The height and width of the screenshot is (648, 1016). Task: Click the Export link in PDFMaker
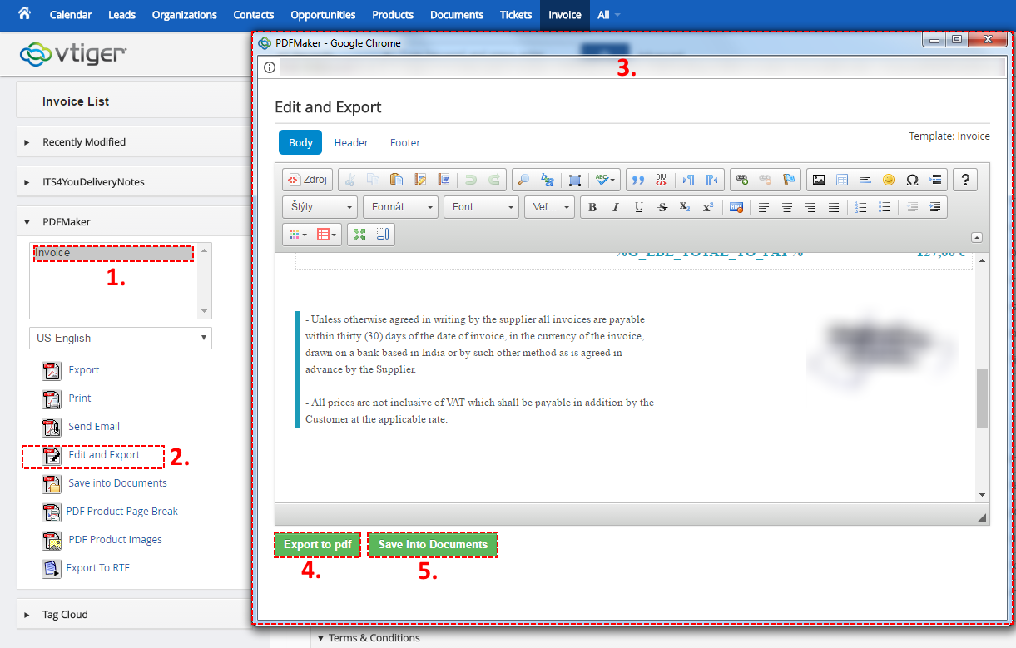click(x=83, y=370)
